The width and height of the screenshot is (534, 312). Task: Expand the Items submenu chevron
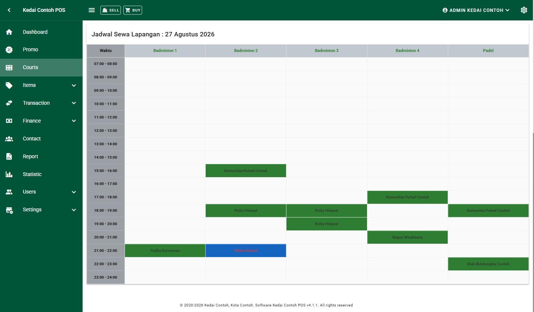[x=74, y=85]
